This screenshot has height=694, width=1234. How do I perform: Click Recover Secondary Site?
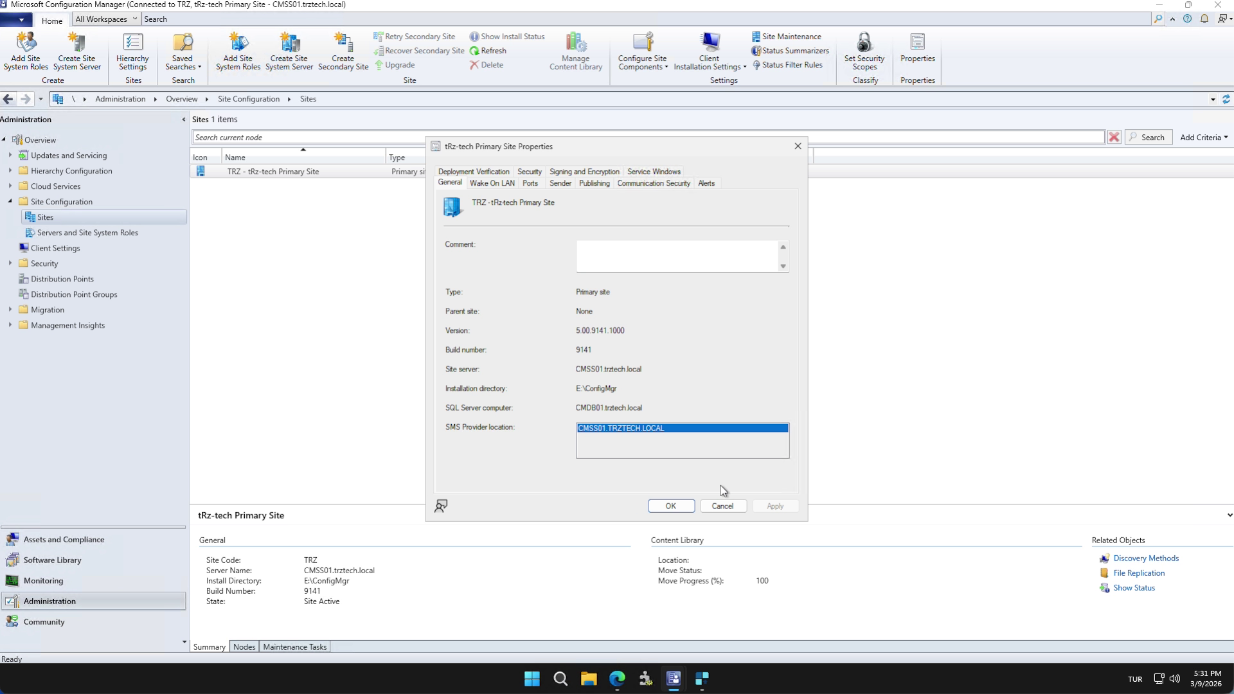[419, 51]
